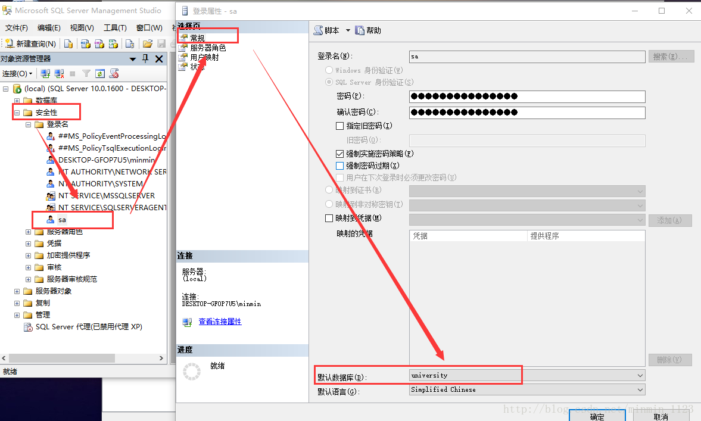The image size is (701, 421).
Task: Open a new XMLA query
Action: point(113,43)
